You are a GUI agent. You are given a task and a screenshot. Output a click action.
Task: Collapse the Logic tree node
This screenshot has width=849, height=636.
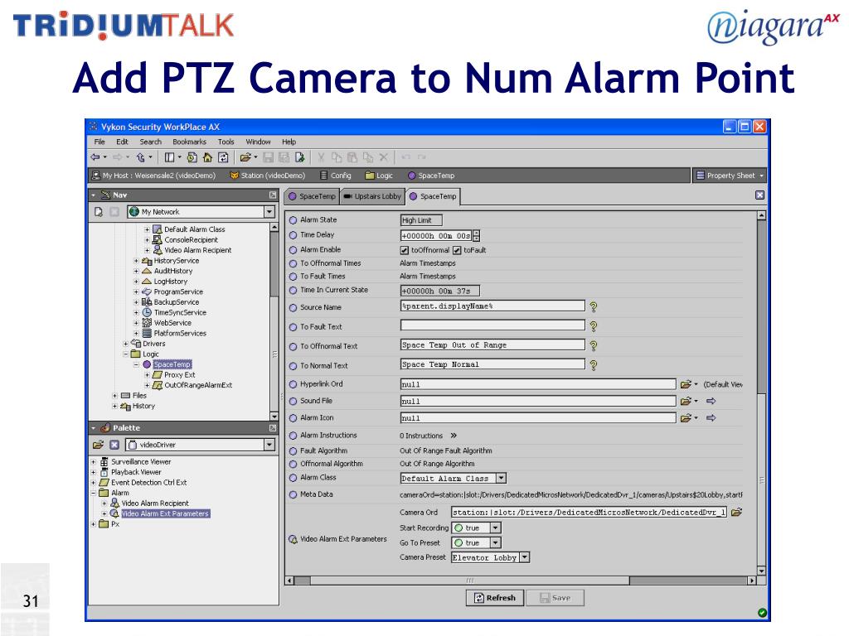pos(126,354)
